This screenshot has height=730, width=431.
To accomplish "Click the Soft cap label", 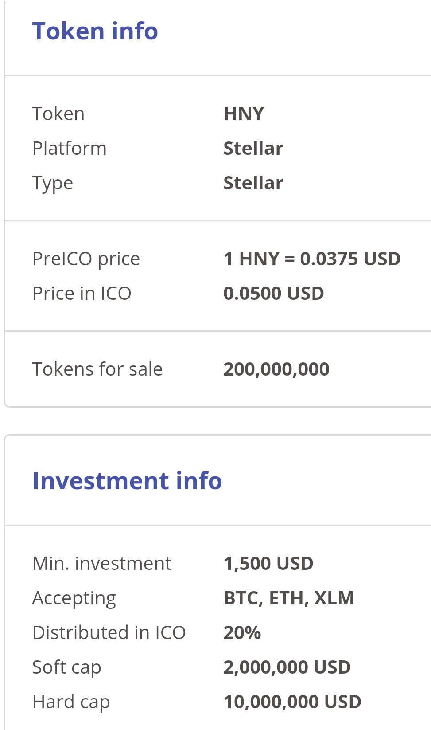I will point(67,667).
